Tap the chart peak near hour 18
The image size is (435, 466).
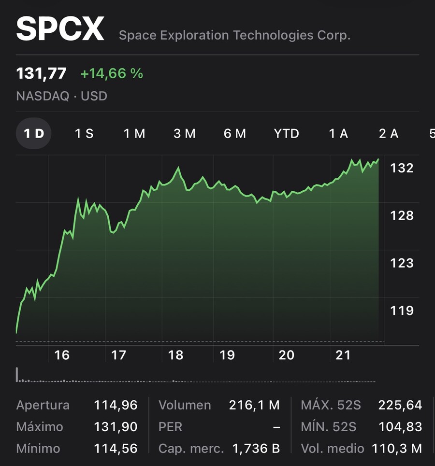click(x=178, y=168)
